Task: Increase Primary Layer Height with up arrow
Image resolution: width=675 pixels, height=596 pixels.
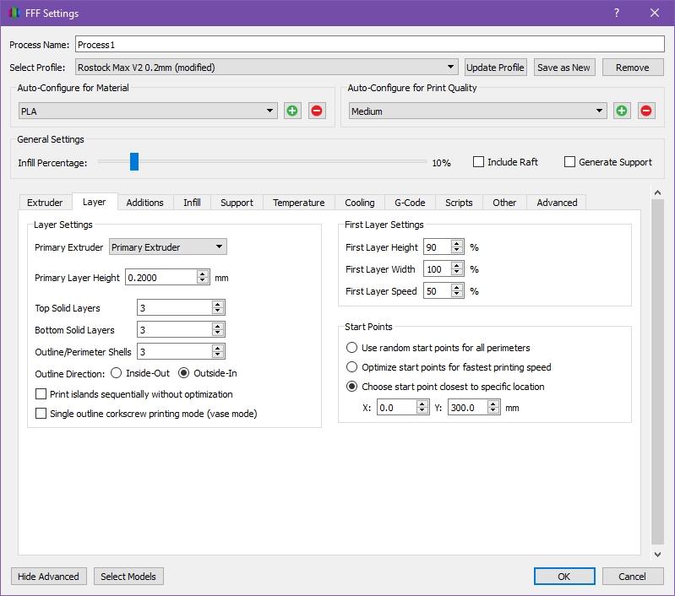Action: coord(203,274)
